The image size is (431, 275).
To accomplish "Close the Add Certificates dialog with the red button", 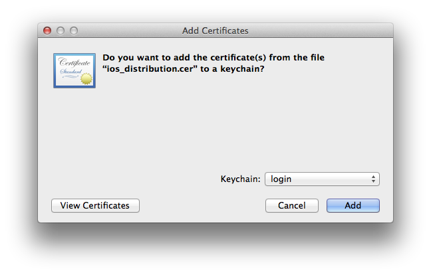I will [x=47, y=31].
